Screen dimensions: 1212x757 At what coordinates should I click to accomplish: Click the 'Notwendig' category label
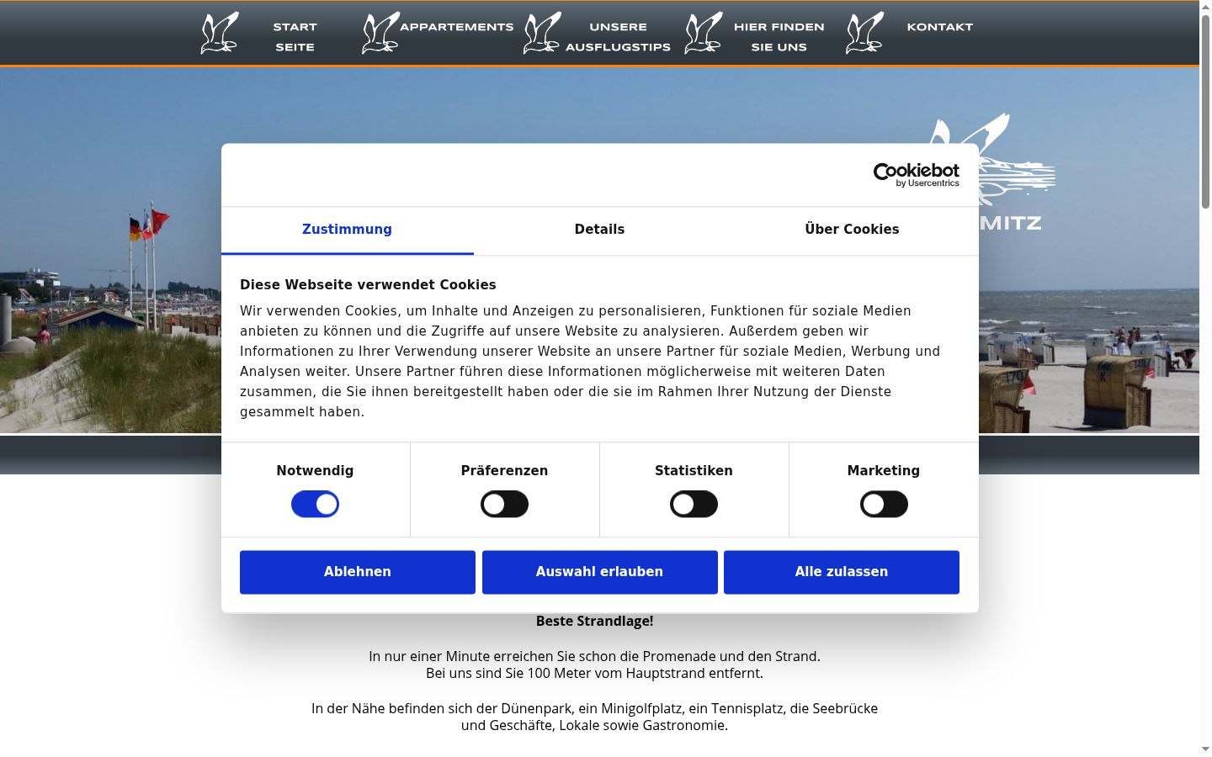315,471
